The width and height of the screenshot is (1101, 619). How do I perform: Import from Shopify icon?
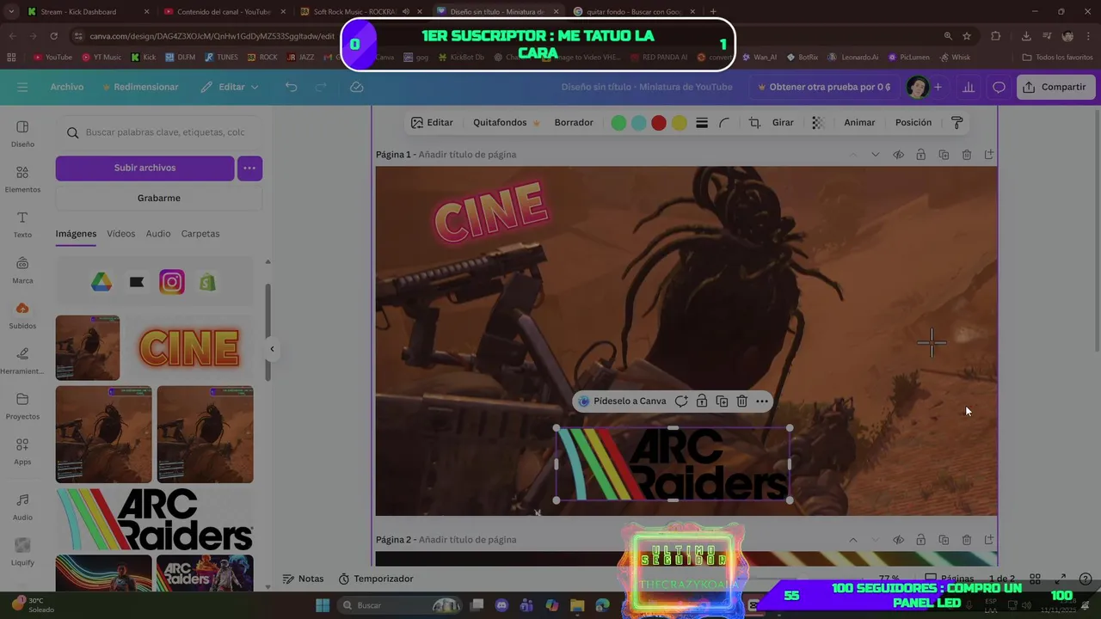(207, 282)
